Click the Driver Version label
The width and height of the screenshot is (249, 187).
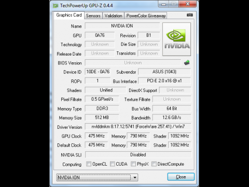[70, 127]
